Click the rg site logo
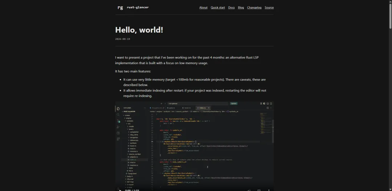 [x=120, y=8]
